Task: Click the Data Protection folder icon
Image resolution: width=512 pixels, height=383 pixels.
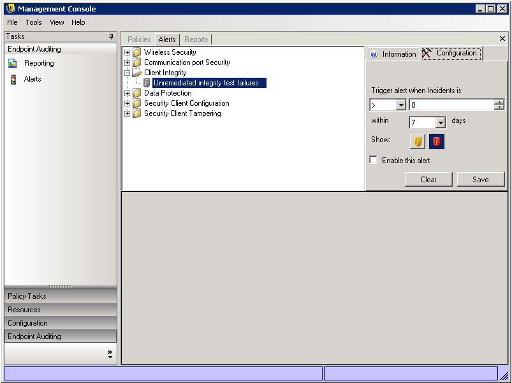Action: (137, 93)
